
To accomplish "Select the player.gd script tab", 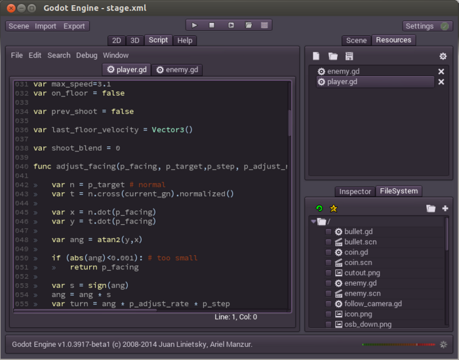I will [x=127, y=70].
